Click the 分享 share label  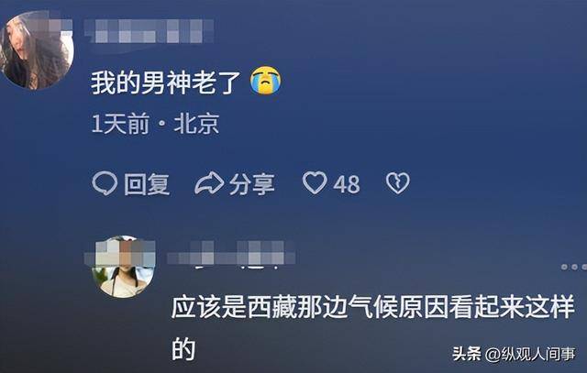click(252, 184)
